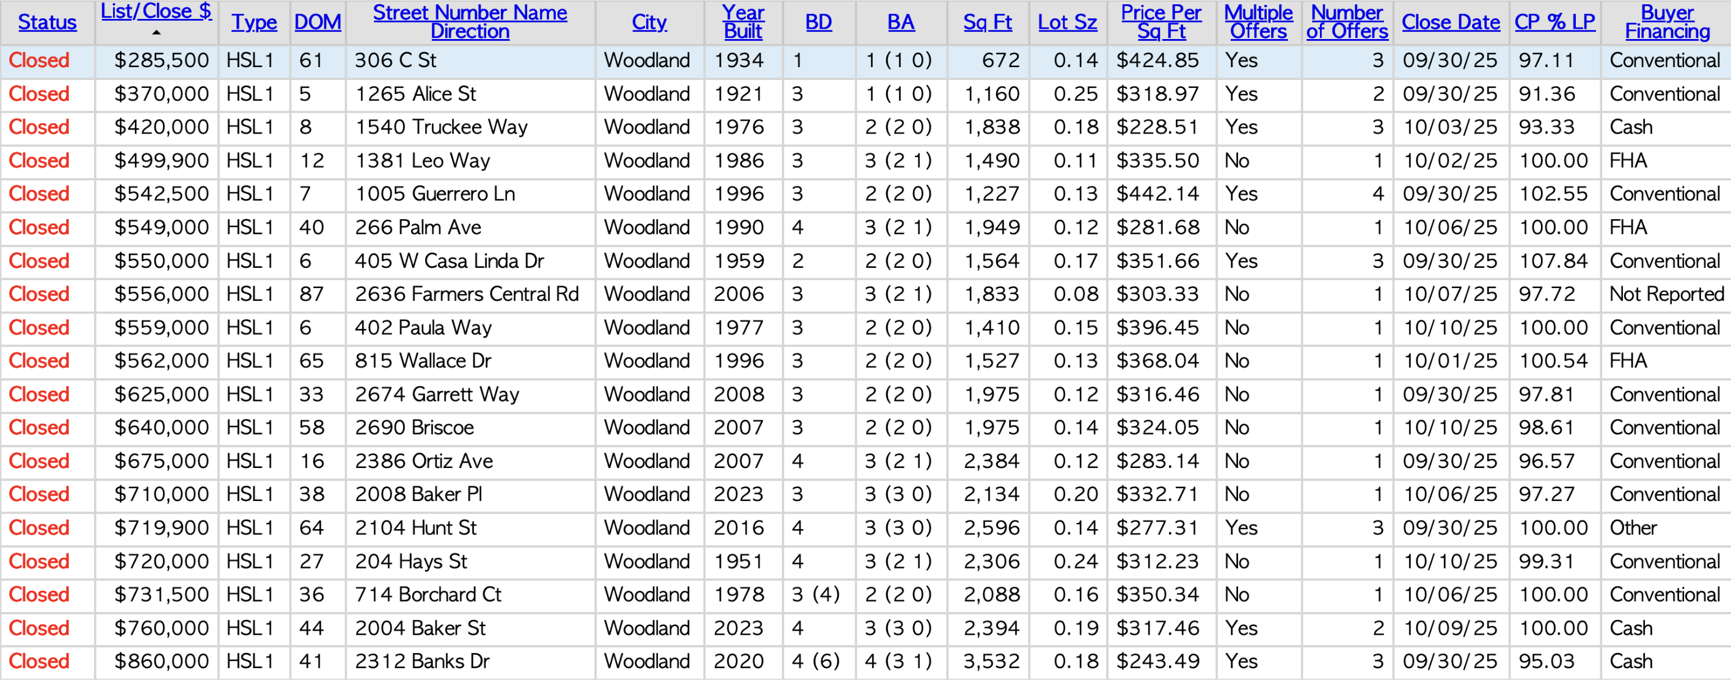Sort by Year Built header

[x=743, y=21]
